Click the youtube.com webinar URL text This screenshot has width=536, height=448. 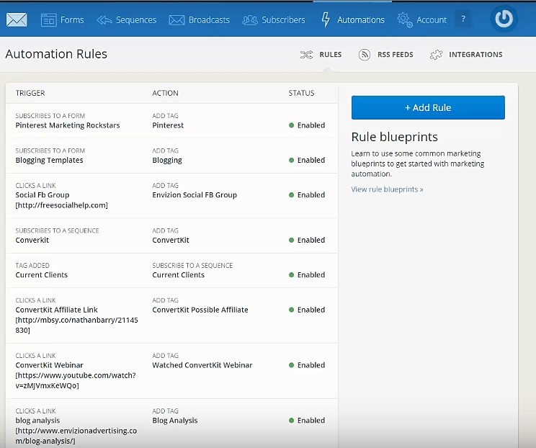coord(76,381)
